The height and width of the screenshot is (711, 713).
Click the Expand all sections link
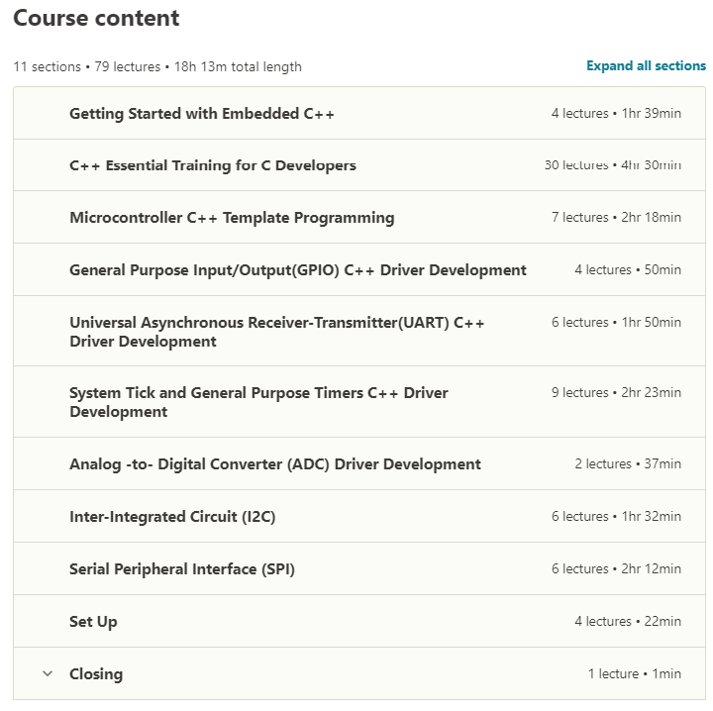click(646, 66)
